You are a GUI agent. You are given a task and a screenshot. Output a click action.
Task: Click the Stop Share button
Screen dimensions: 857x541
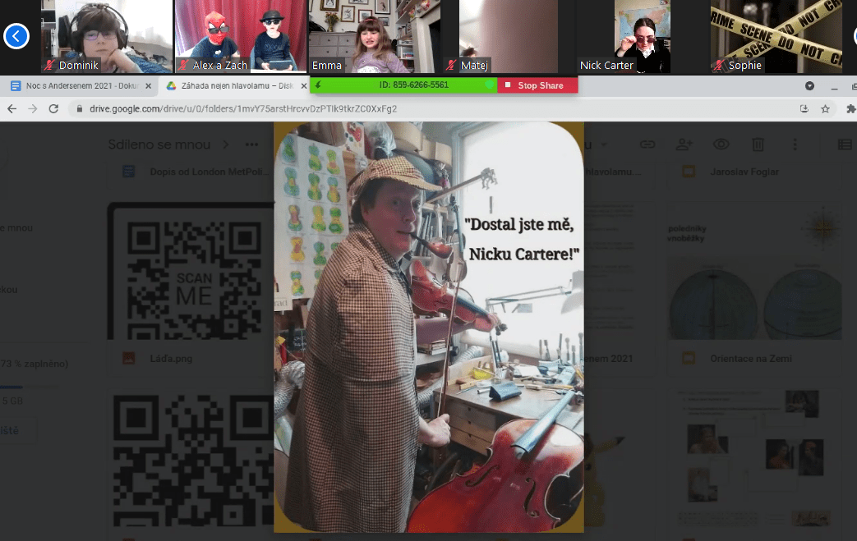537,85
